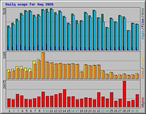
Task: Select the orange visits bar for day 26
Action: click(x=116, y=77)
